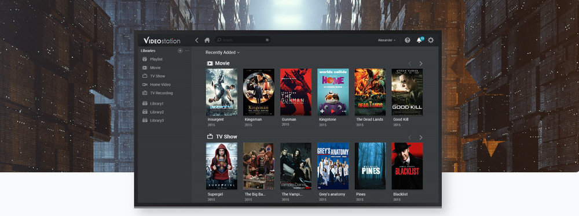
Task: Click the Grey's anatomy title text
Action: pos(332,194)
